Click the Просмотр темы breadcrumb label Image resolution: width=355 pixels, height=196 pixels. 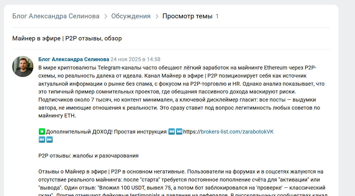coord(187,16)
